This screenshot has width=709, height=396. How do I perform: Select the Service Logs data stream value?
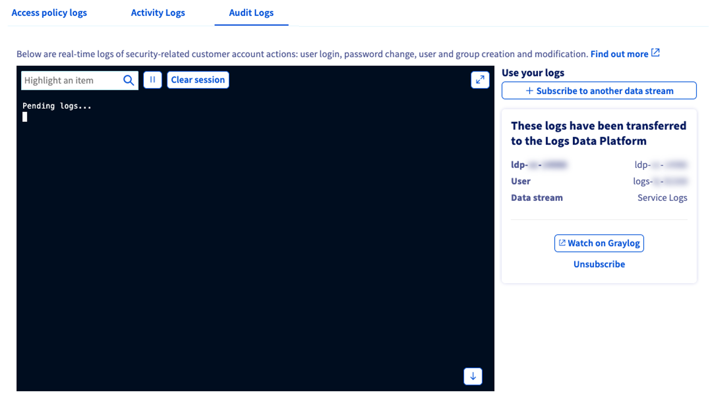tap(662, 198)
